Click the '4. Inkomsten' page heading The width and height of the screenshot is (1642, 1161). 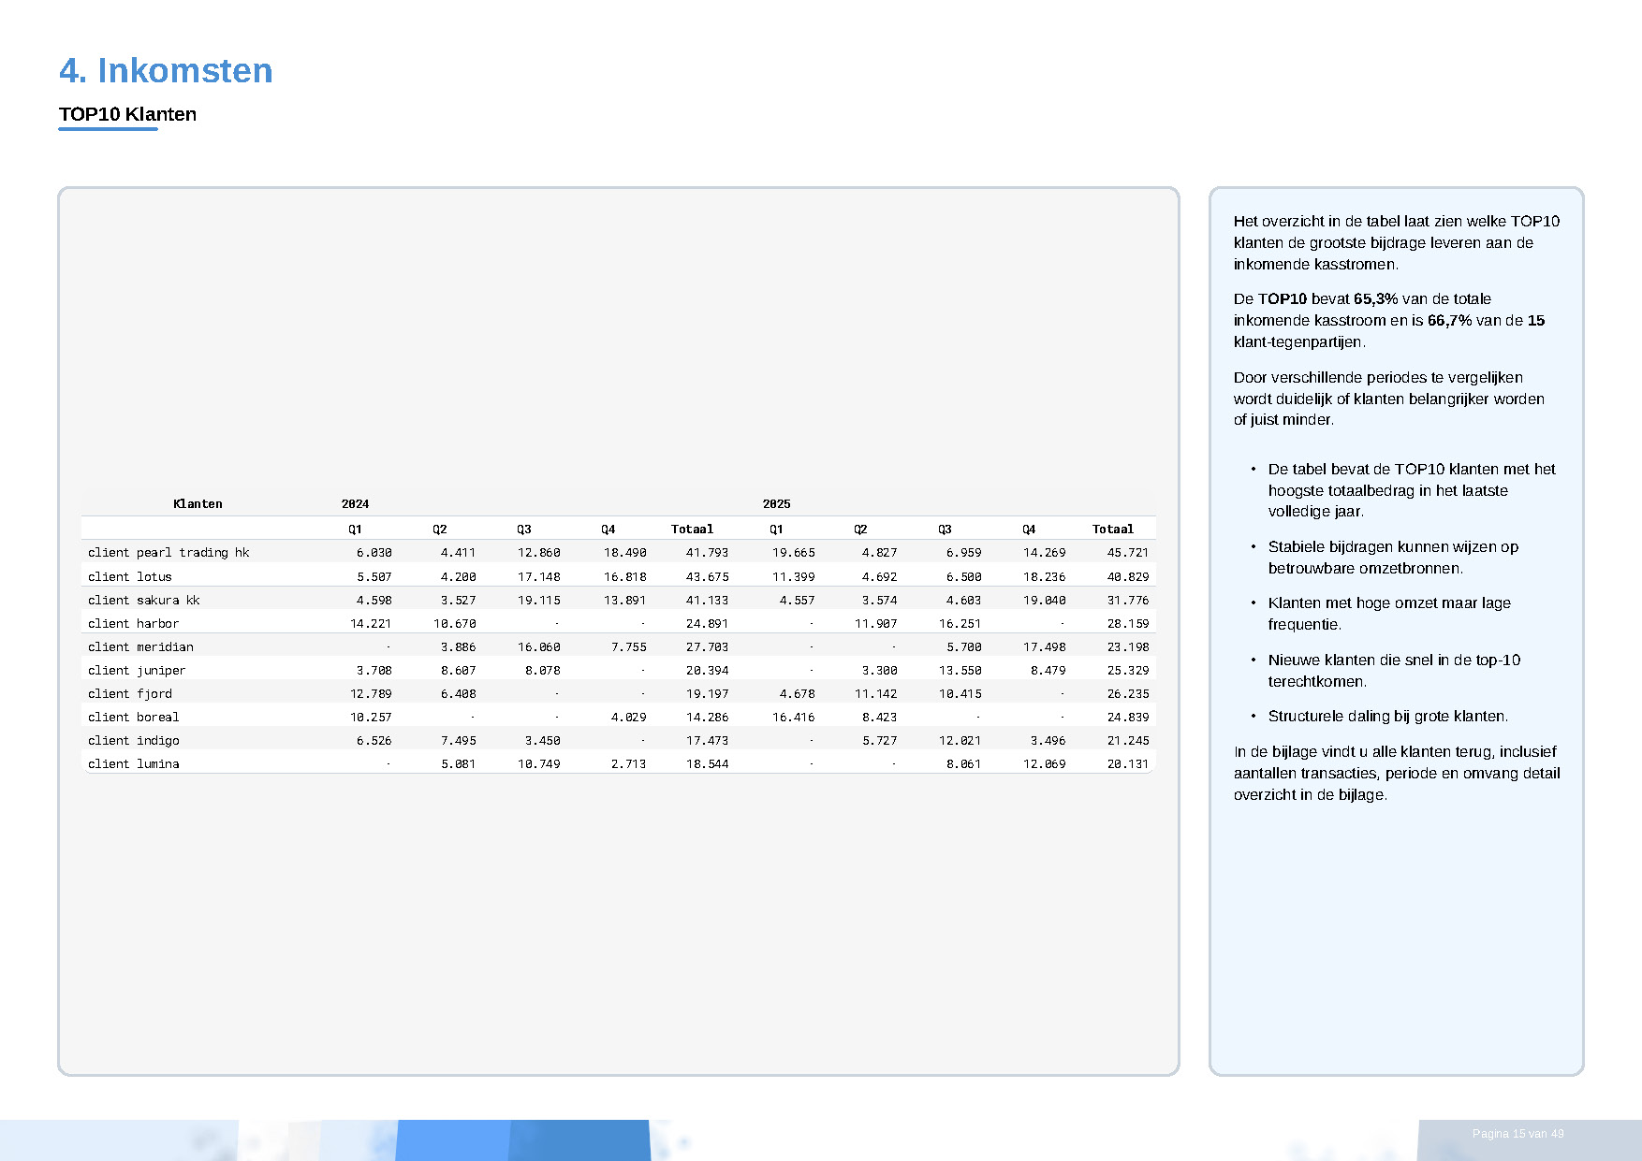click(166, 71)
